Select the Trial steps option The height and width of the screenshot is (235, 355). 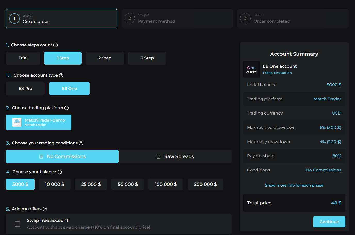pyautogui.click(x=23, y=58)
